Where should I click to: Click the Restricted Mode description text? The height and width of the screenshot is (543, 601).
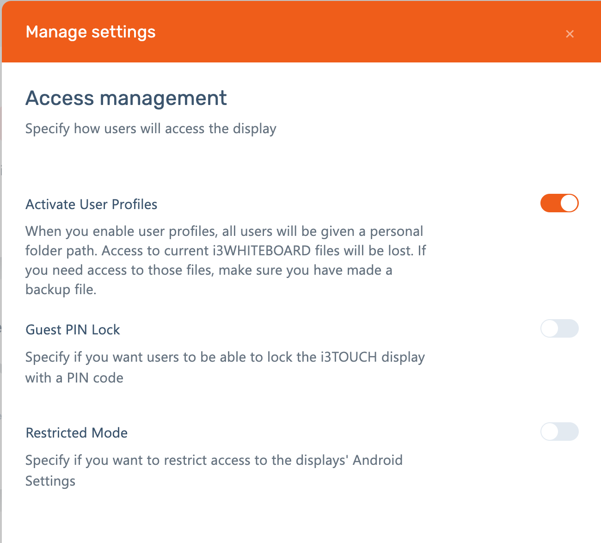pos(214,461)
